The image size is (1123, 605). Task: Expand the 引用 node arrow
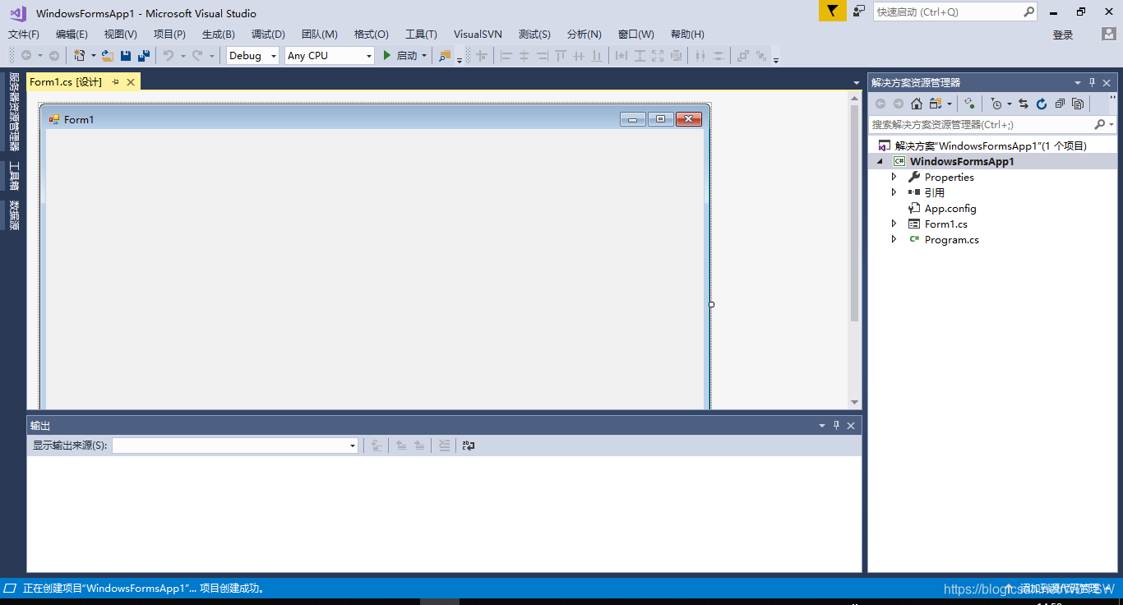pos(894,192)
